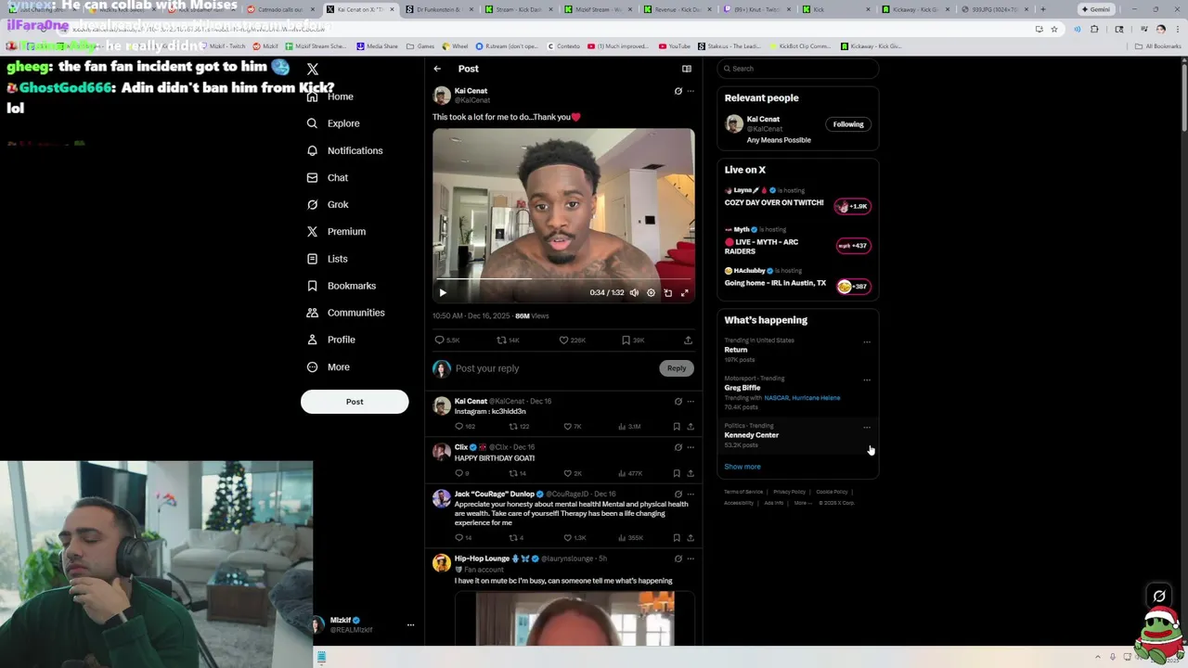This screenshot has width=1188, height=668.
Task: Click the large Post button in the sidebar
Action: [x=355, y=402]
